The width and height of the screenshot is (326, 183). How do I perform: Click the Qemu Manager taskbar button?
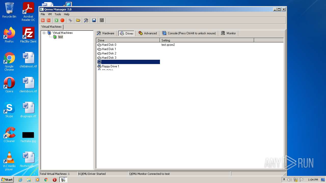[x=63, y=180]
